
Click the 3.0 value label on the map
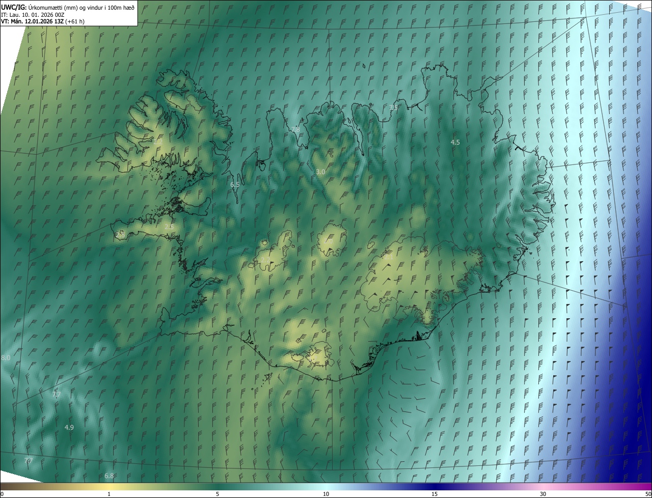click(x=320, y=172)
